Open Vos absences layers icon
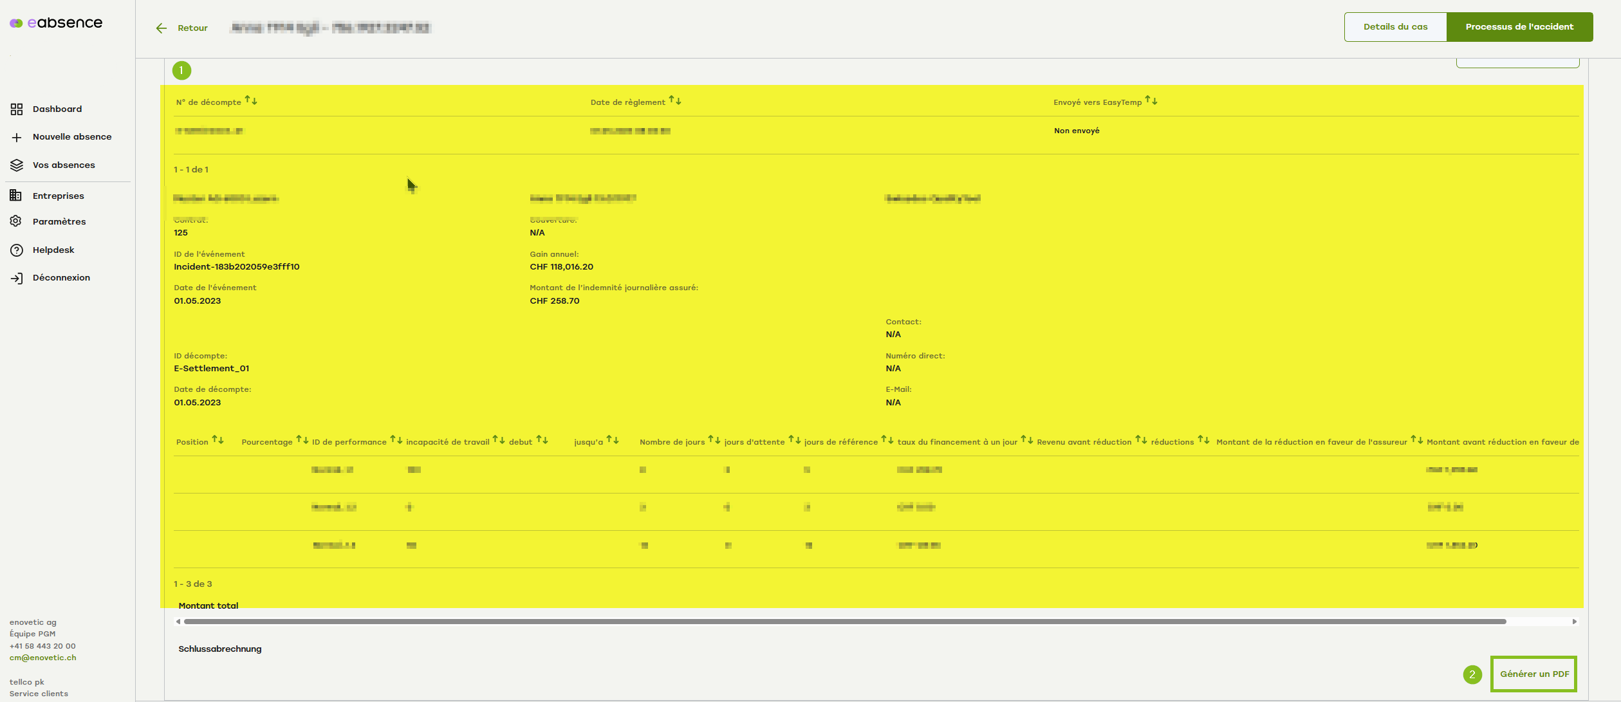 [17, 165]
